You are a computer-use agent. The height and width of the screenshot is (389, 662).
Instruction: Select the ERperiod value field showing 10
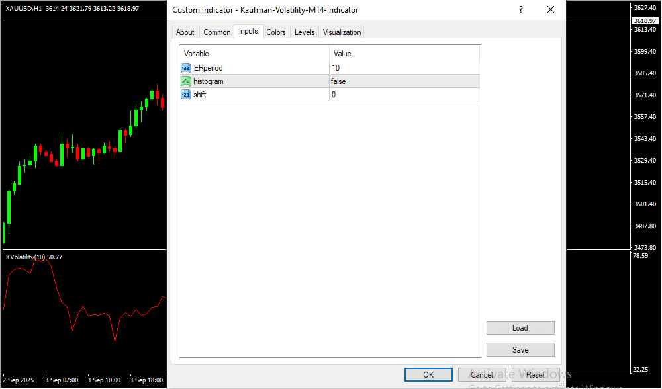404,68
